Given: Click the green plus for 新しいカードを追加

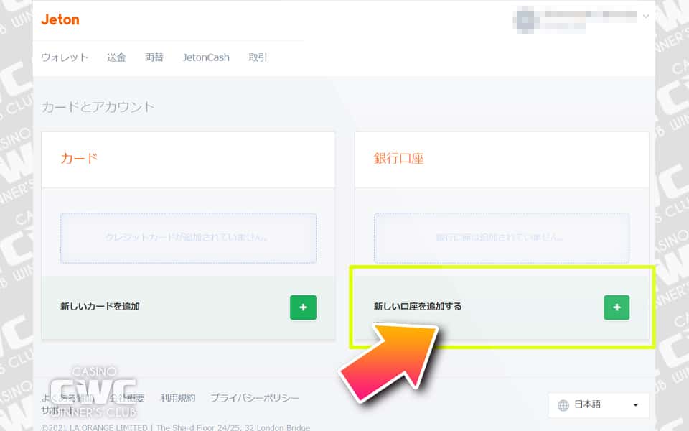Looking at the screenshot, I should [x=303, y=307].
